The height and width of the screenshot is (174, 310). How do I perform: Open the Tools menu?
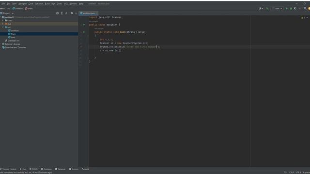tap(59, 4)
